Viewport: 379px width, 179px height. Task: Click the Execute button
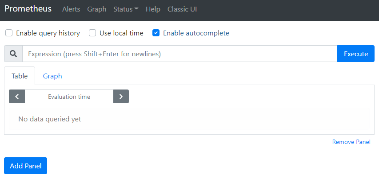[x=356, y=54]
